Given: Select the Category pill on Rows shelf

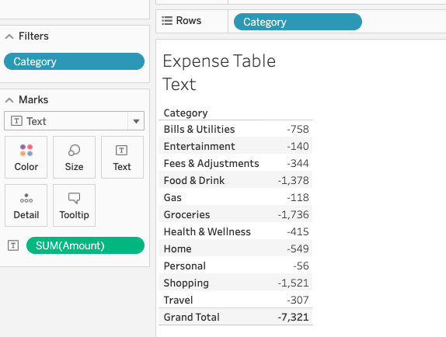Looking at the screenshot, I should tap(298, 22).
